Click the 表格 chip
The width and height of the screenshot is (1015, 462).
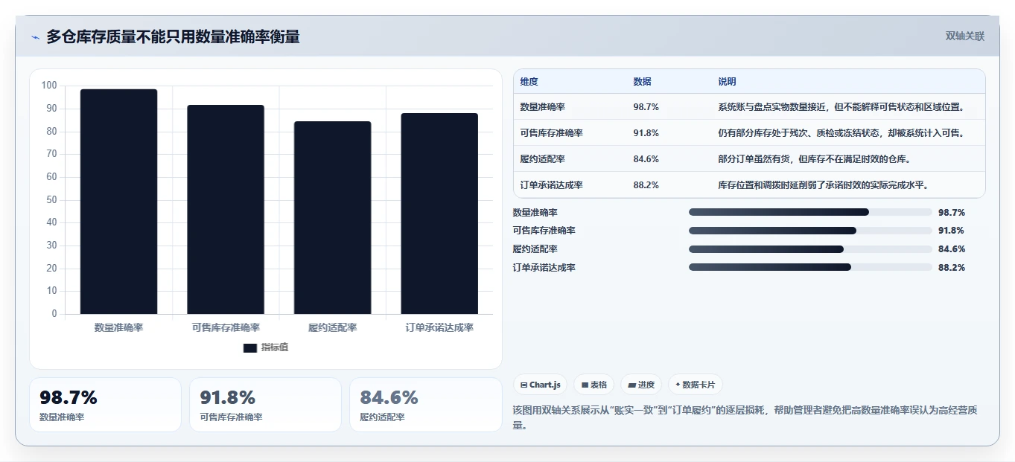click(x=594, y=385)
